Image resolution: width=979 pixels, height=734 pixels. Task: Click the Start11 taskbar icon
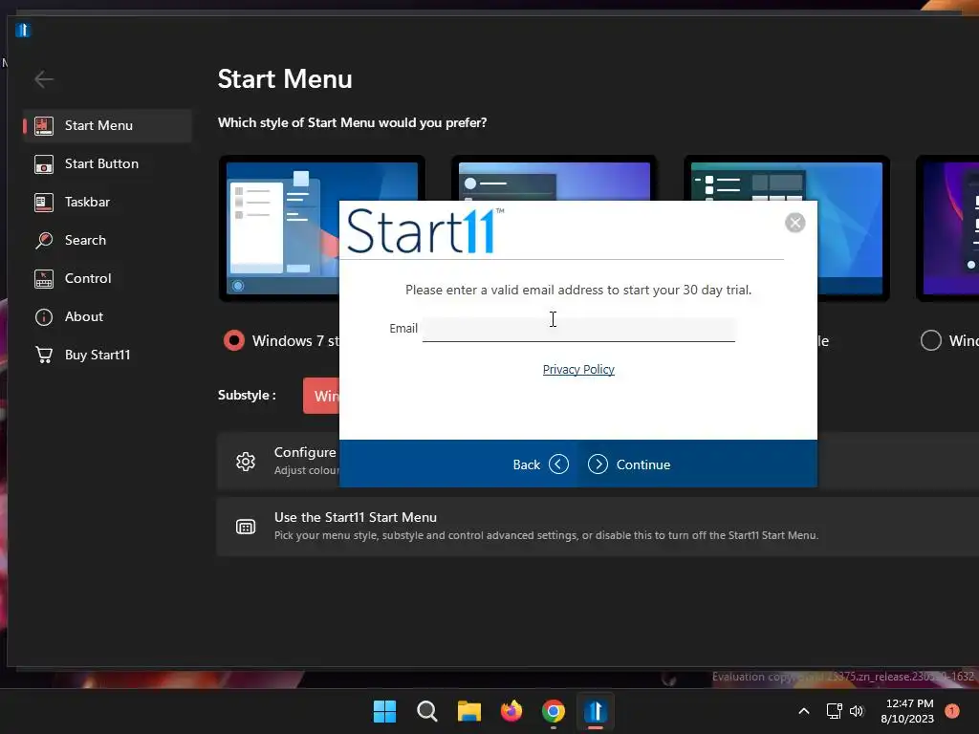coord(596,711)
